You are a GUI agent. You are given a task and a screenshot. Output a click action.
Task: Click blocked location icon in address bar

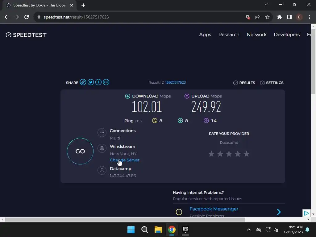(248, 17)
